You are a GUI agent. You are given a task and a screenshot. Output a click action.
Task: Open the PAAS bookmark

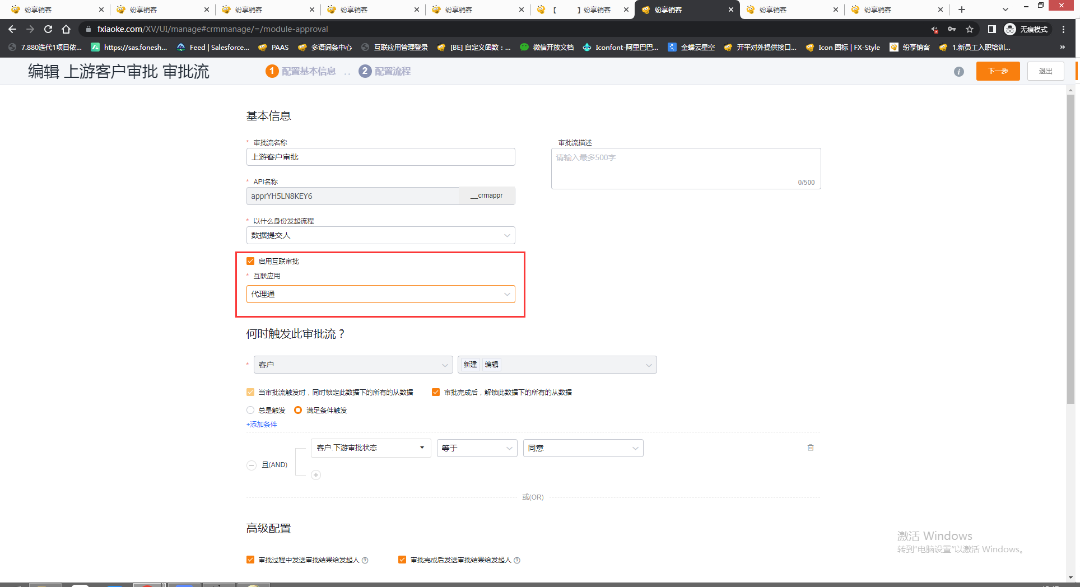[274, 48]
